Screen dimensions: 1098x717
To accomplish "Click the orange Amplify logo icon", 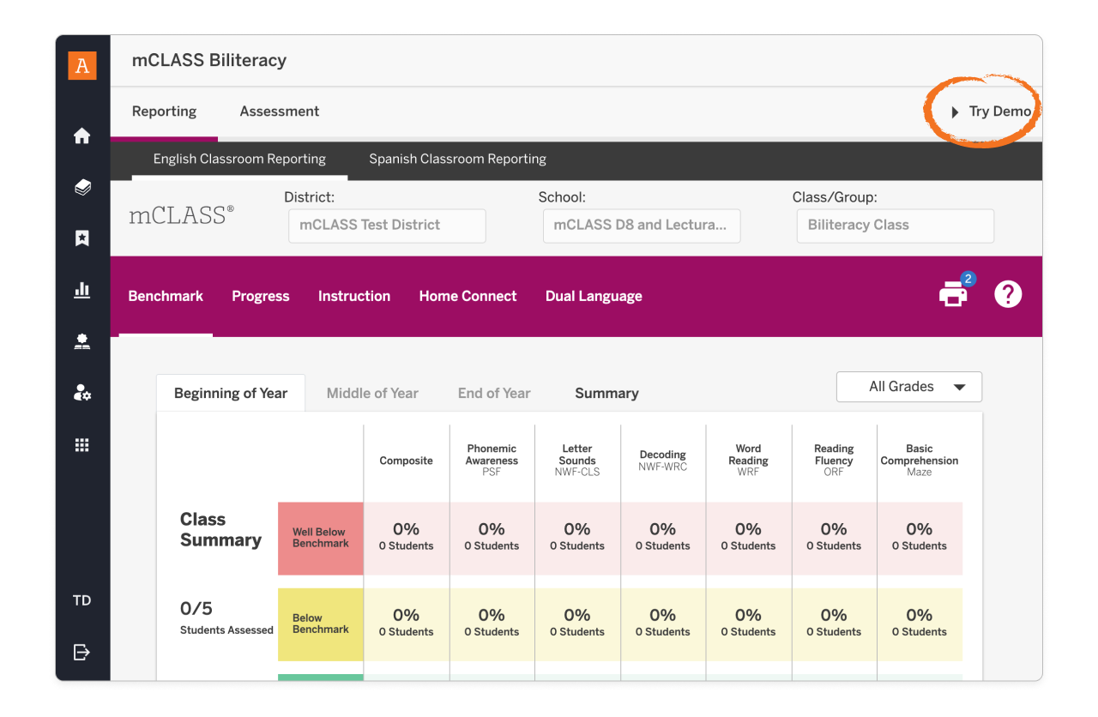I will pyautogui.click(x=82, y=65).
